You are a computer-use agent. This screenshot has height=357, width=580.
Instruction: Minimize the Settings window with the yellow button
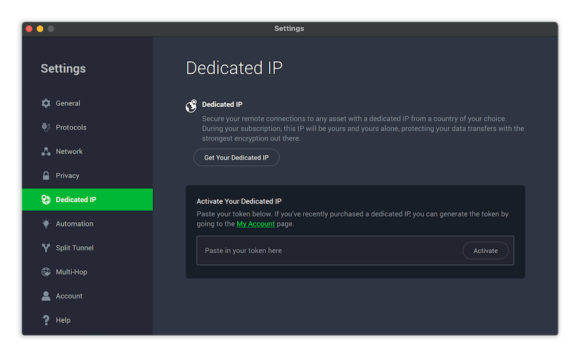(40, 29)
